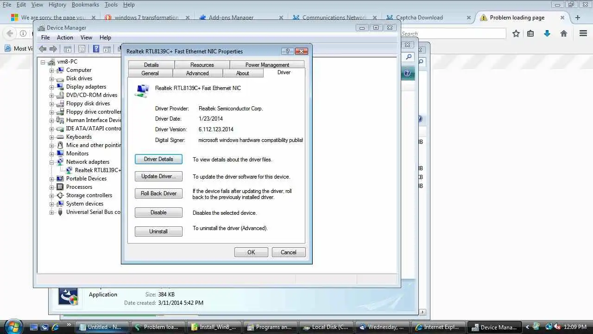
Task: Click the Computer device category icon
Action: click(x=60, y=70)
